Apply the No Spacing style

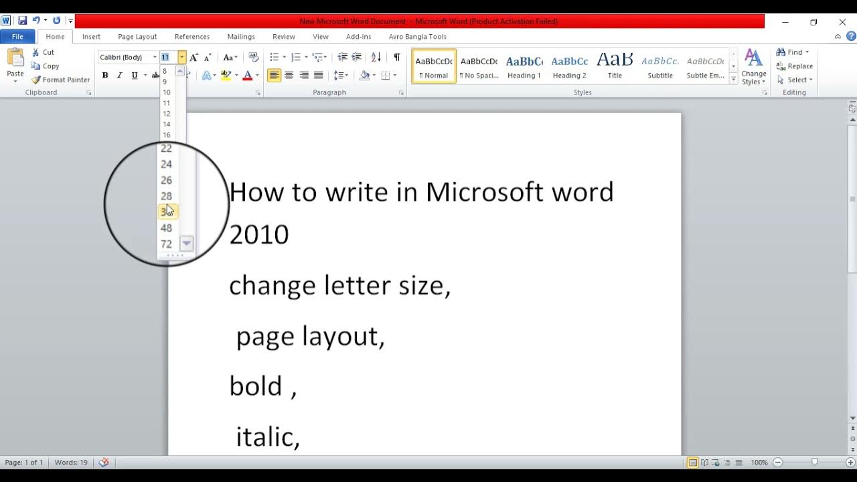tap(479, 66)
